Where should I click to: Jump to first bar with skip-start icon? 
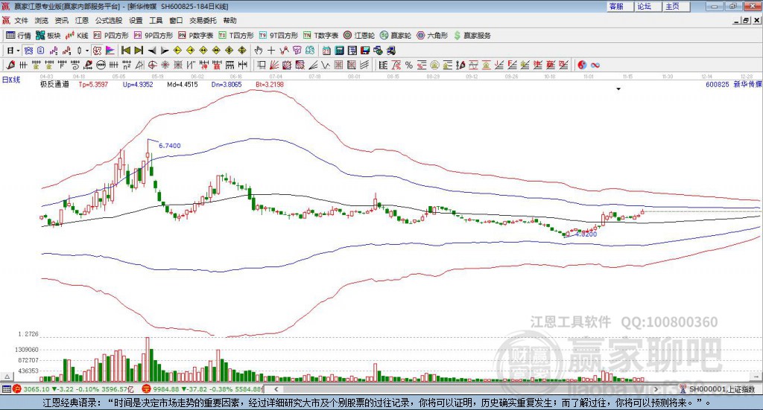[125, 51]
